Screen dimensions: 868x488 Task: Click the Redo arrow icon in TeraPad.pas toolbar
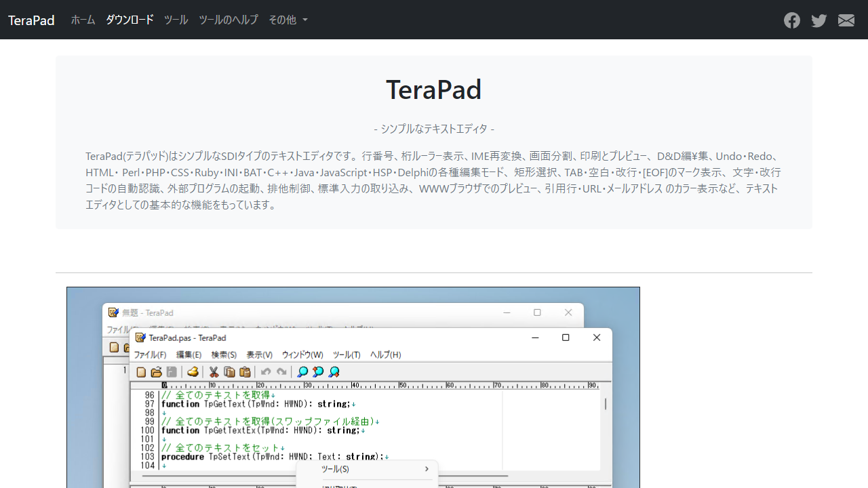pyautogui.click(x=281, y=372)
